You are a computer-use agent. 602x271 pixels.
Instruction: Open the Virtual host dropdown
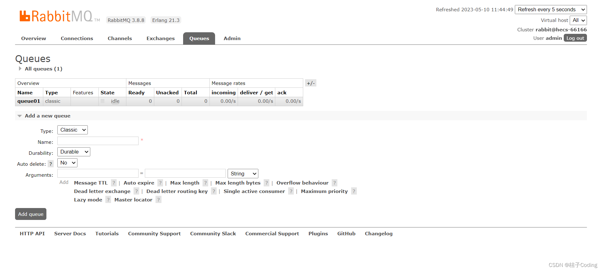pos(578,20)
